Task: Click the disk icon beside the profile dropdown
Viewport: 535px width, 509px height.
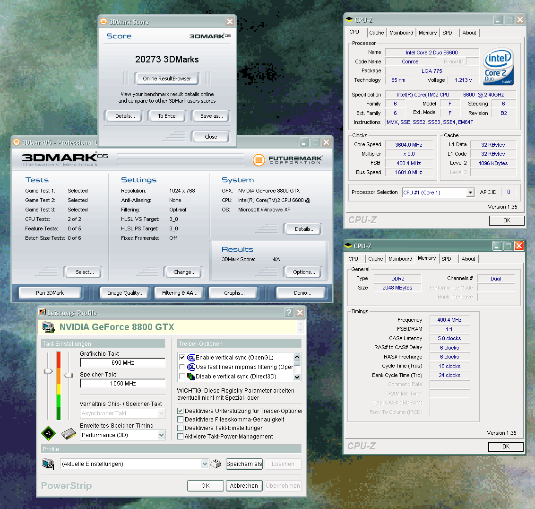Action: (216, 464)
